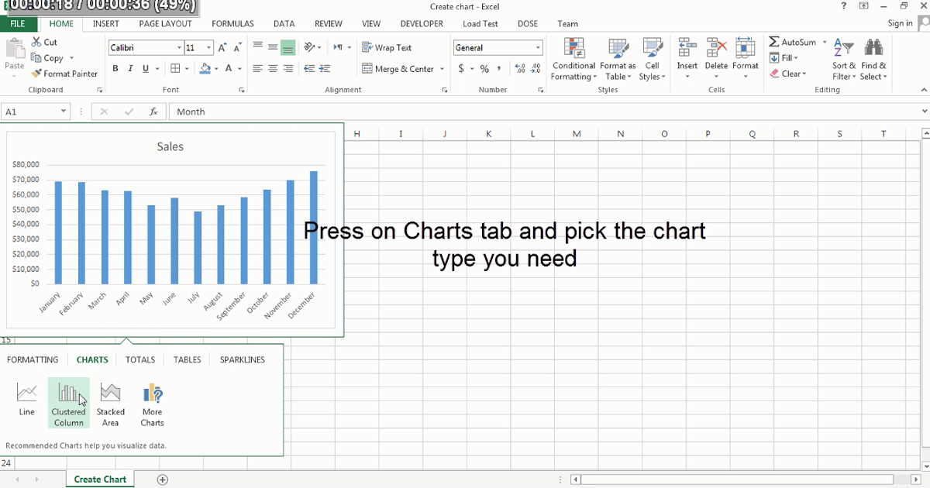Toggle italic formatting
This screenshot has height=488, width=930.
(x=129, y=69)
